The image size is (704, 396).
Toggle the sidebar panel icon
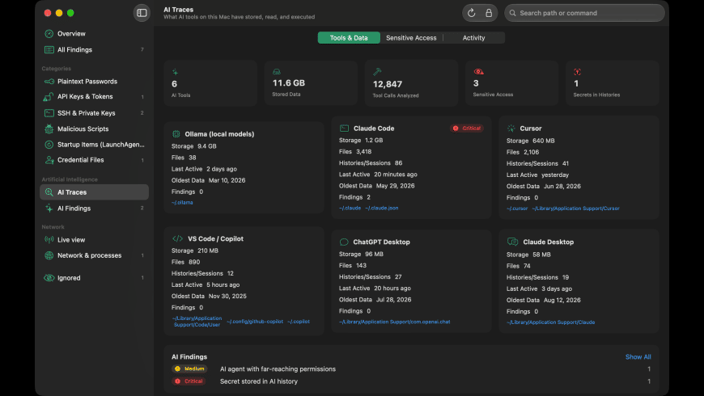tap(142, 13)
